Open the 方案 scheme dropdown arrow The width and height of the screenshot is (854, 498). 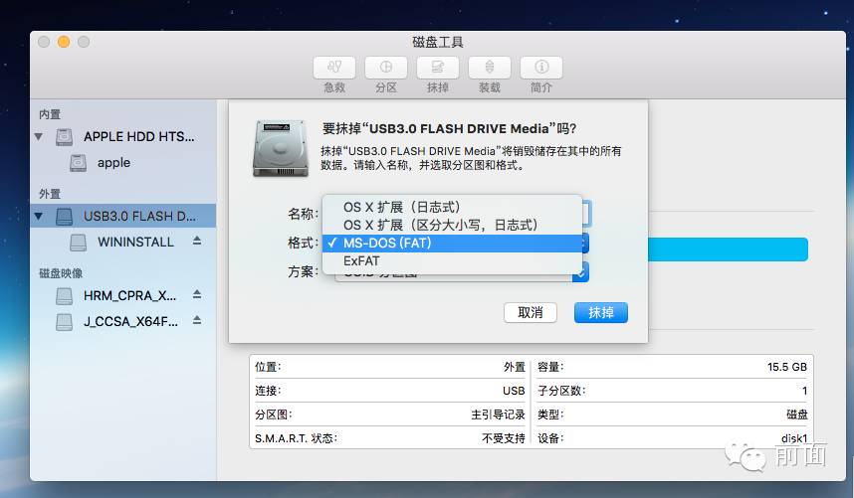(580, 271)
